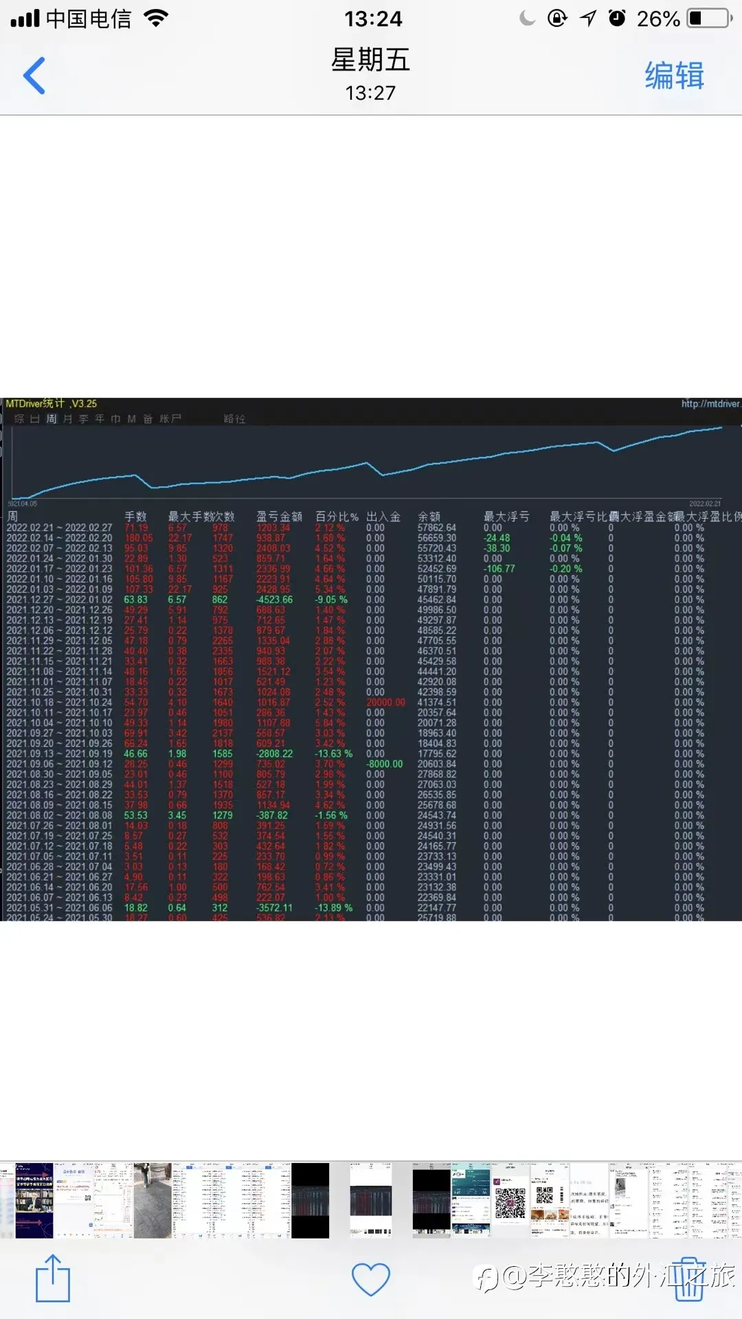Image resolution: width=742 pixels, height=1319 pixels.
Task: Click the 20000.00 deposit cell
Action: pyautogui.click(x=385, y=703)
